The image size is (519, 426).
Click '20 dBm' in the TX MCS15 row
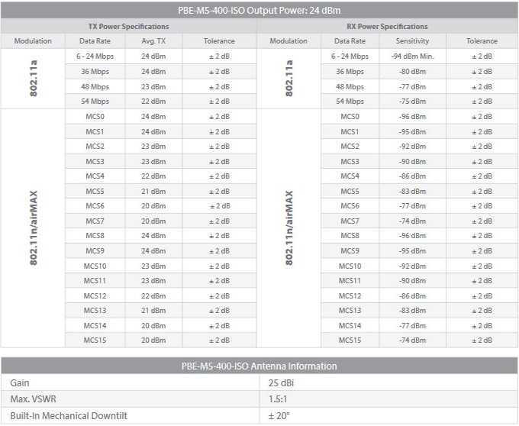(153, 340)
